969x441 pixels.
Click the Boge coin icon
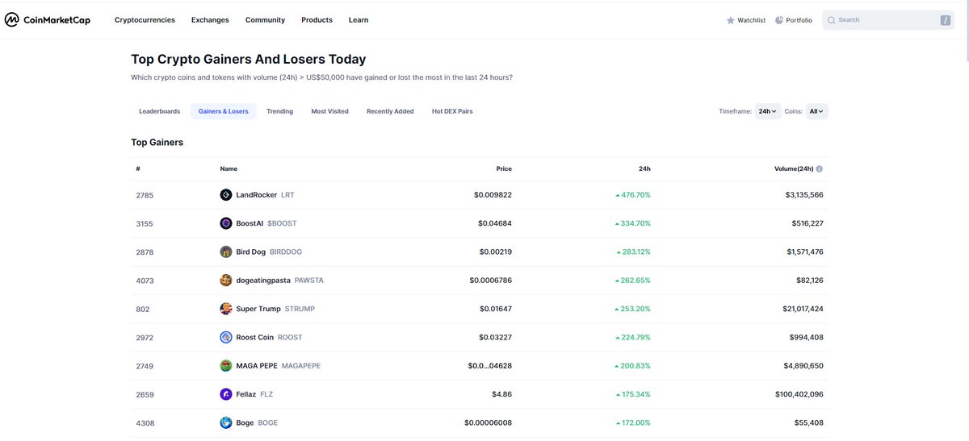click(x=226, y=422)
